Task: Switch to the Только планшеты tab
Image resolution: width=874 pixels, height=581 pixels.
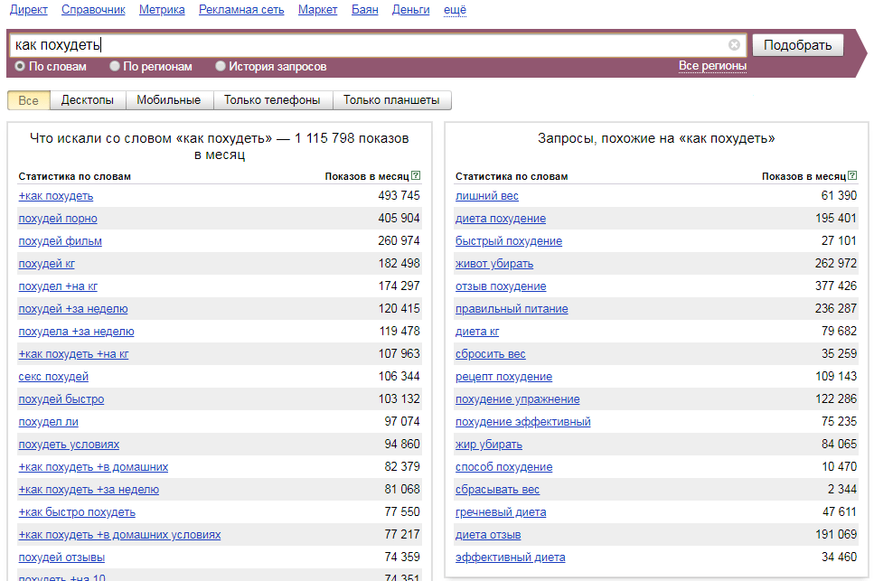Action: pos(392,100)
